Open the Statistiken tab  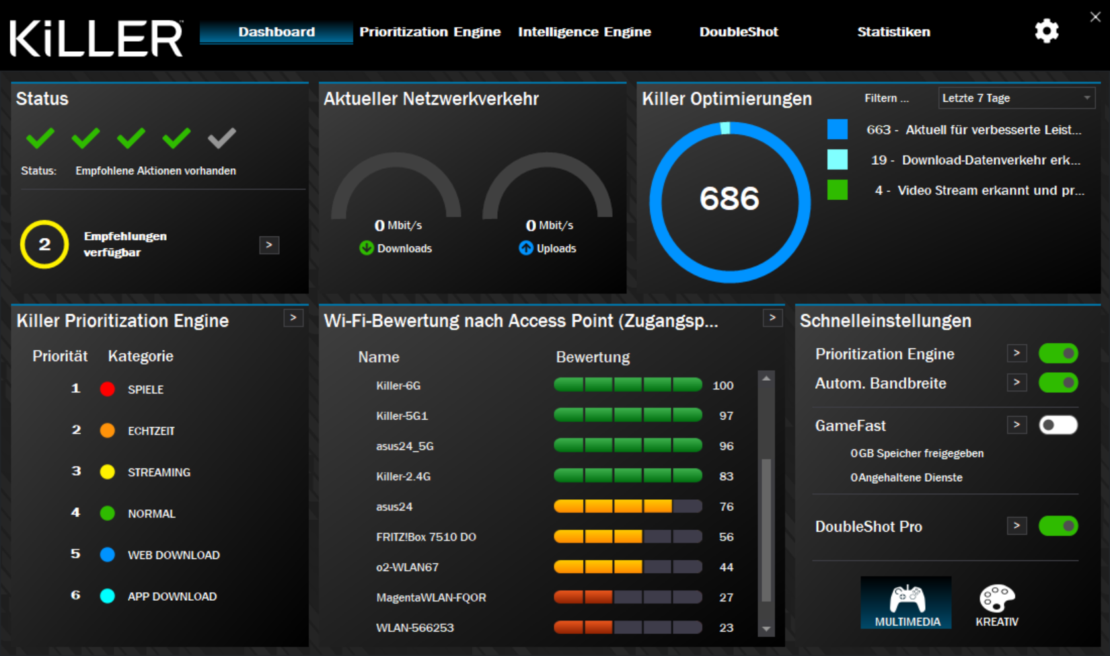coord(893,32)
